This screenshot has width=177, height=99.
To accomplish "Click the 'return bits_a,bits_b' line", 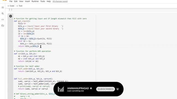I will pyautogui.click(x=28, y=46).
